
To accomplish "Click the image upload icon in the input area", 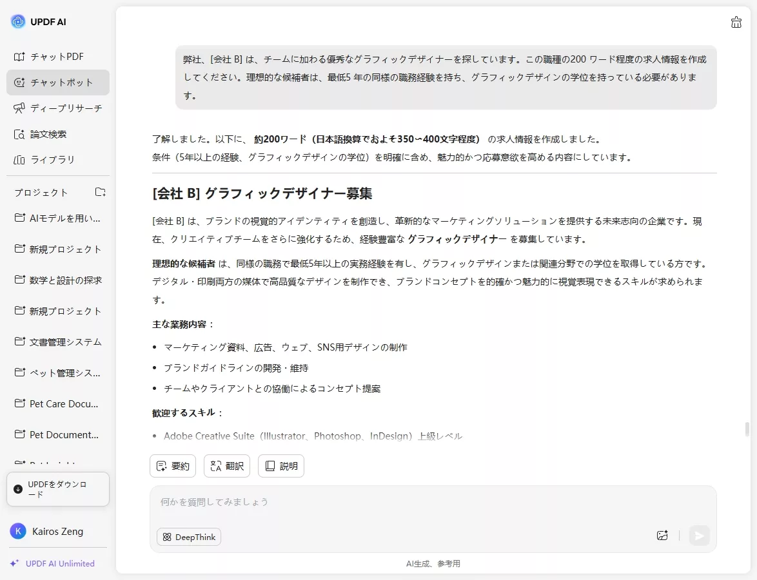I will pyautogui.click(x=662, y=536).
